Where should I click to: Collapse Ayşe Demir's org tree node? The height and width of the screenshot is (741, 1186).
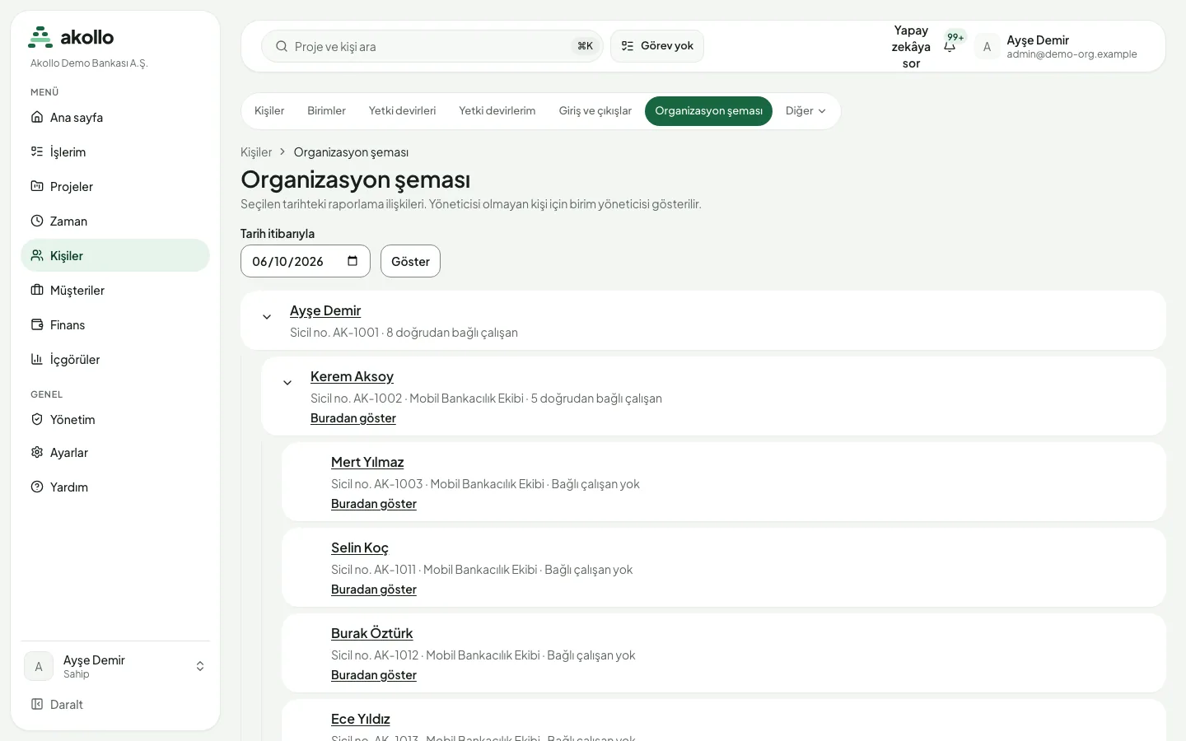(x=267, y=317)
